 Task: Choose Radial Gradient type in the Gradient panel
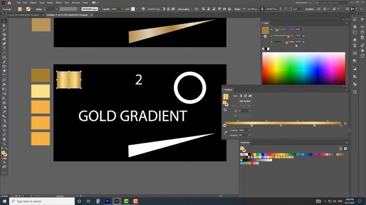point(245,96)
